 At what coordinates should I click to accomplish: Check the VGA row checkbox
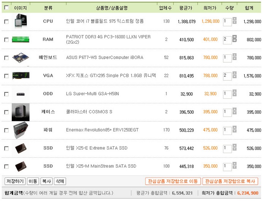[x=6, y=76]
